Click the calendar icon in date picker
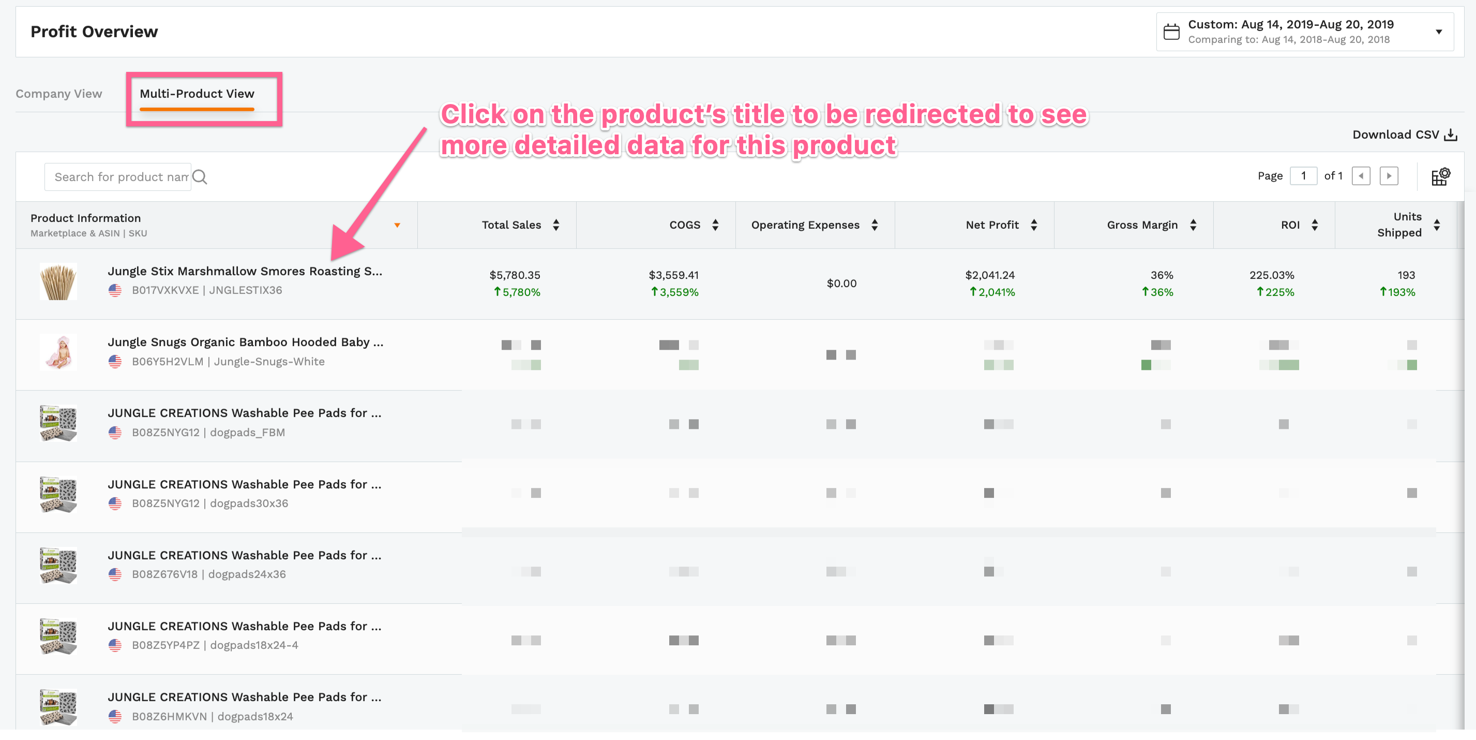Screen dimensions: 1476x740 coord(1171,32)
